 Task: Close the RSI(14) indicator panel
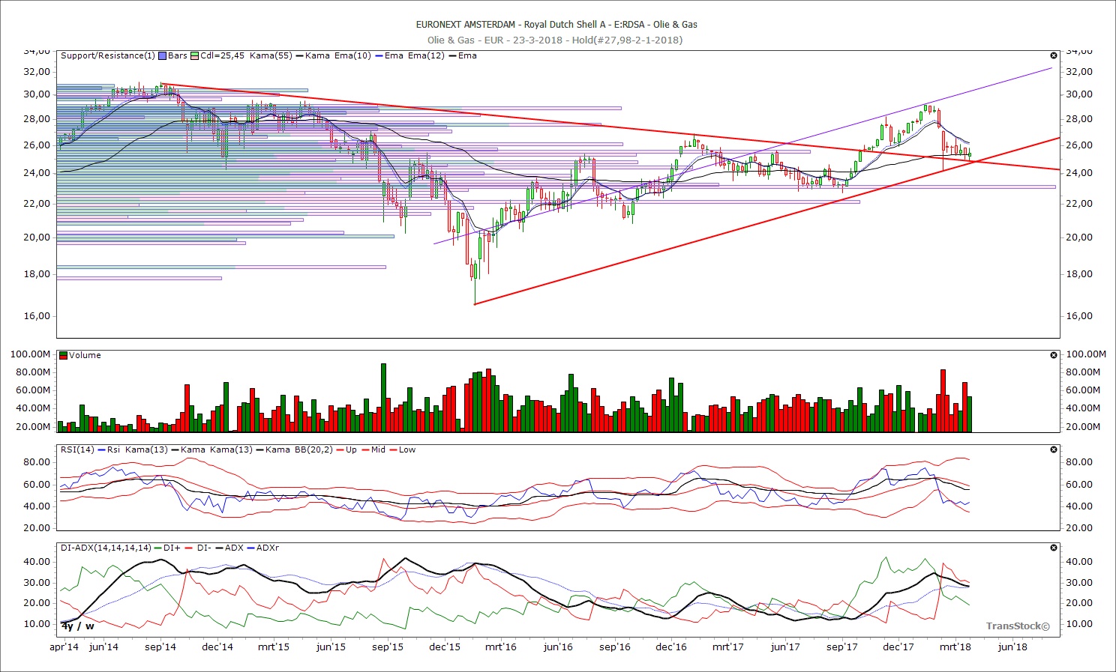(1054, 449)
